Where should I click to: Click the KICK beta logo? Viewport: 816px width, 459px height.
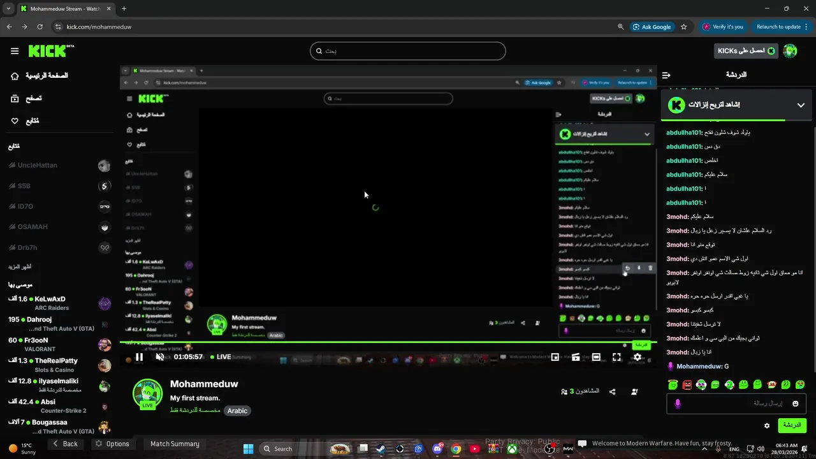point(51,51)
